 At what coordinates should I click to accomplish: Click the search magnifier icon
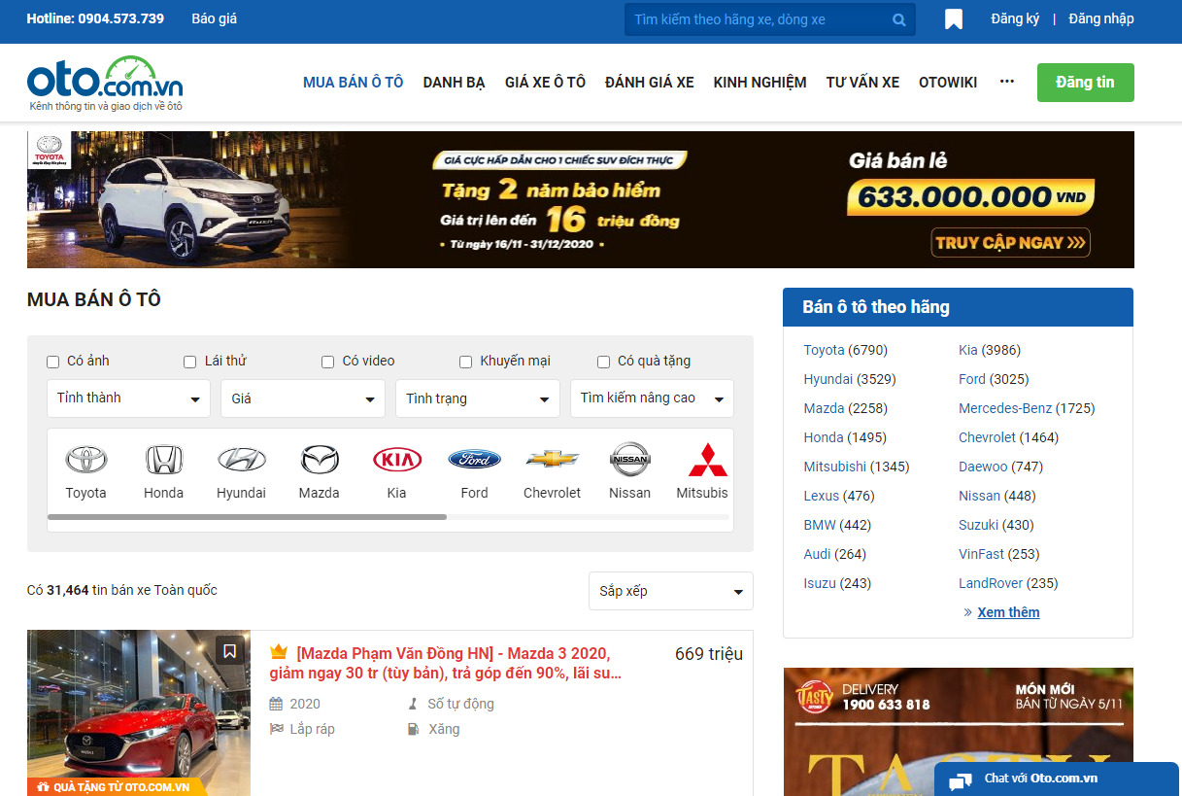pyautogui.click(x=899, y=19)
